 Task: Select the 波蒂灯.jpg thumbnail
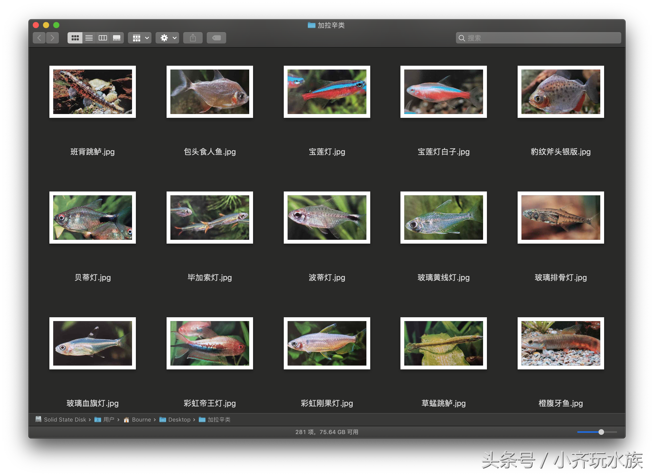pos(327,218)
